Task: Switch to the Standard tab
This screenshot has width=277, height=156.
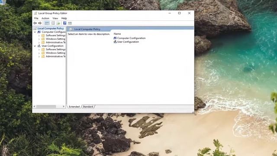Action: tap(88, 107)
